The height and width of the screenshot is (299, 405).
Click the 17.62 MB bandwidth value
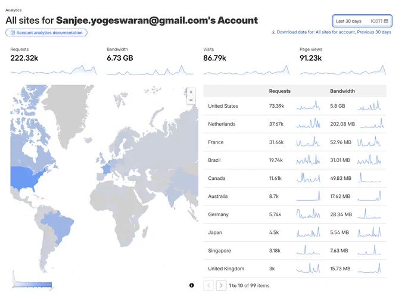point(340,197)
